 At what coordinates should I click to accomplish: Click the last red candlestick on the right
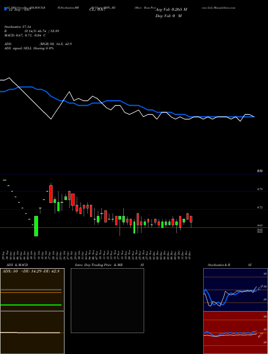pos(191,219)
